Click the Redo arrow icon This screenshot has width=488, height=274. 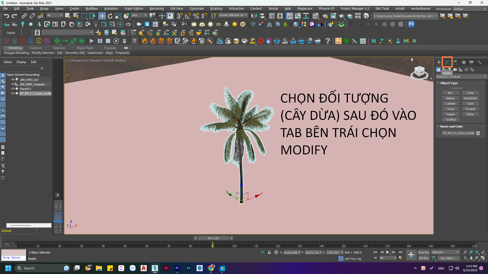(14, 16)
